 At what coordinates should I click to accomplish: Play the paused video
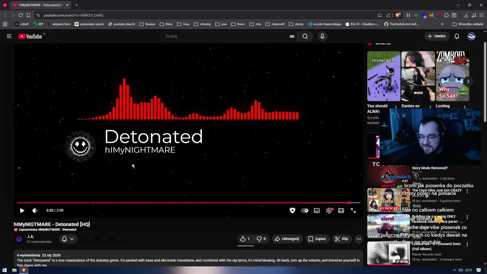point(22,210)
